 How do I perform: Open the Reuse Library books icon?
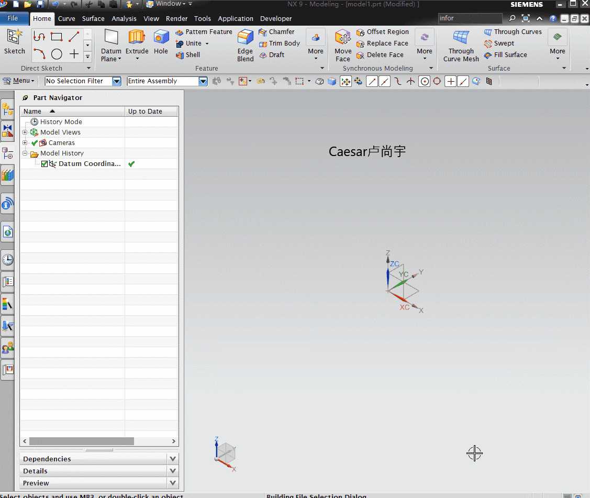7,175
